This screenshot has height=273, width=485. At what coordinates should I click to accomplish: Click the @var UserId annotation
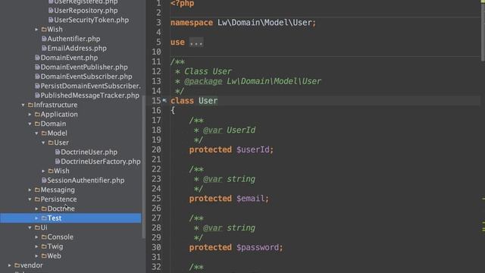click(x=229, y=130)
